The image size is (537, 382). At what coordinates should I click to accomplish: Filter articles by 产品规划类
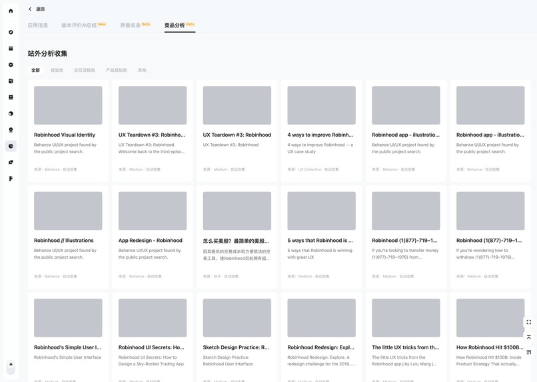[x=117, y=70]
